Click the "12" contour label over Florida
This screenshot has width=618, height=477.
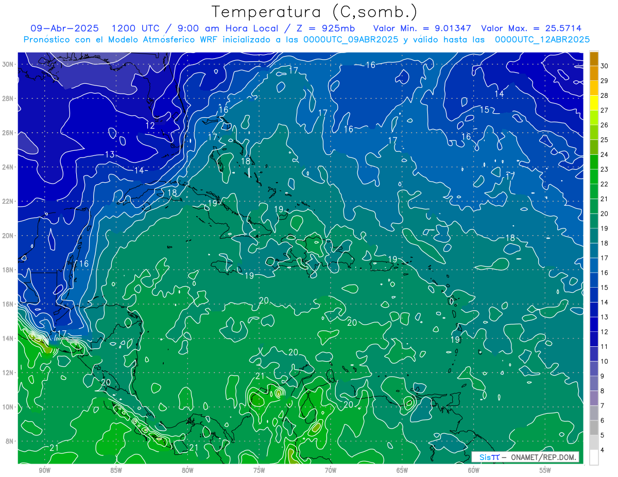[x=150, y=125]
